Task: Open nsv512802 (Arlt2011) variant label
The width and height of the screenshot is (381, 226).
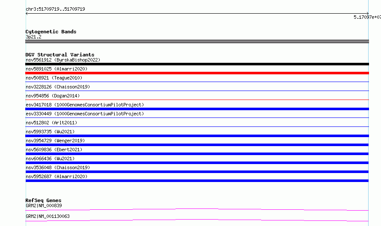Action: [x=51, y=123]
